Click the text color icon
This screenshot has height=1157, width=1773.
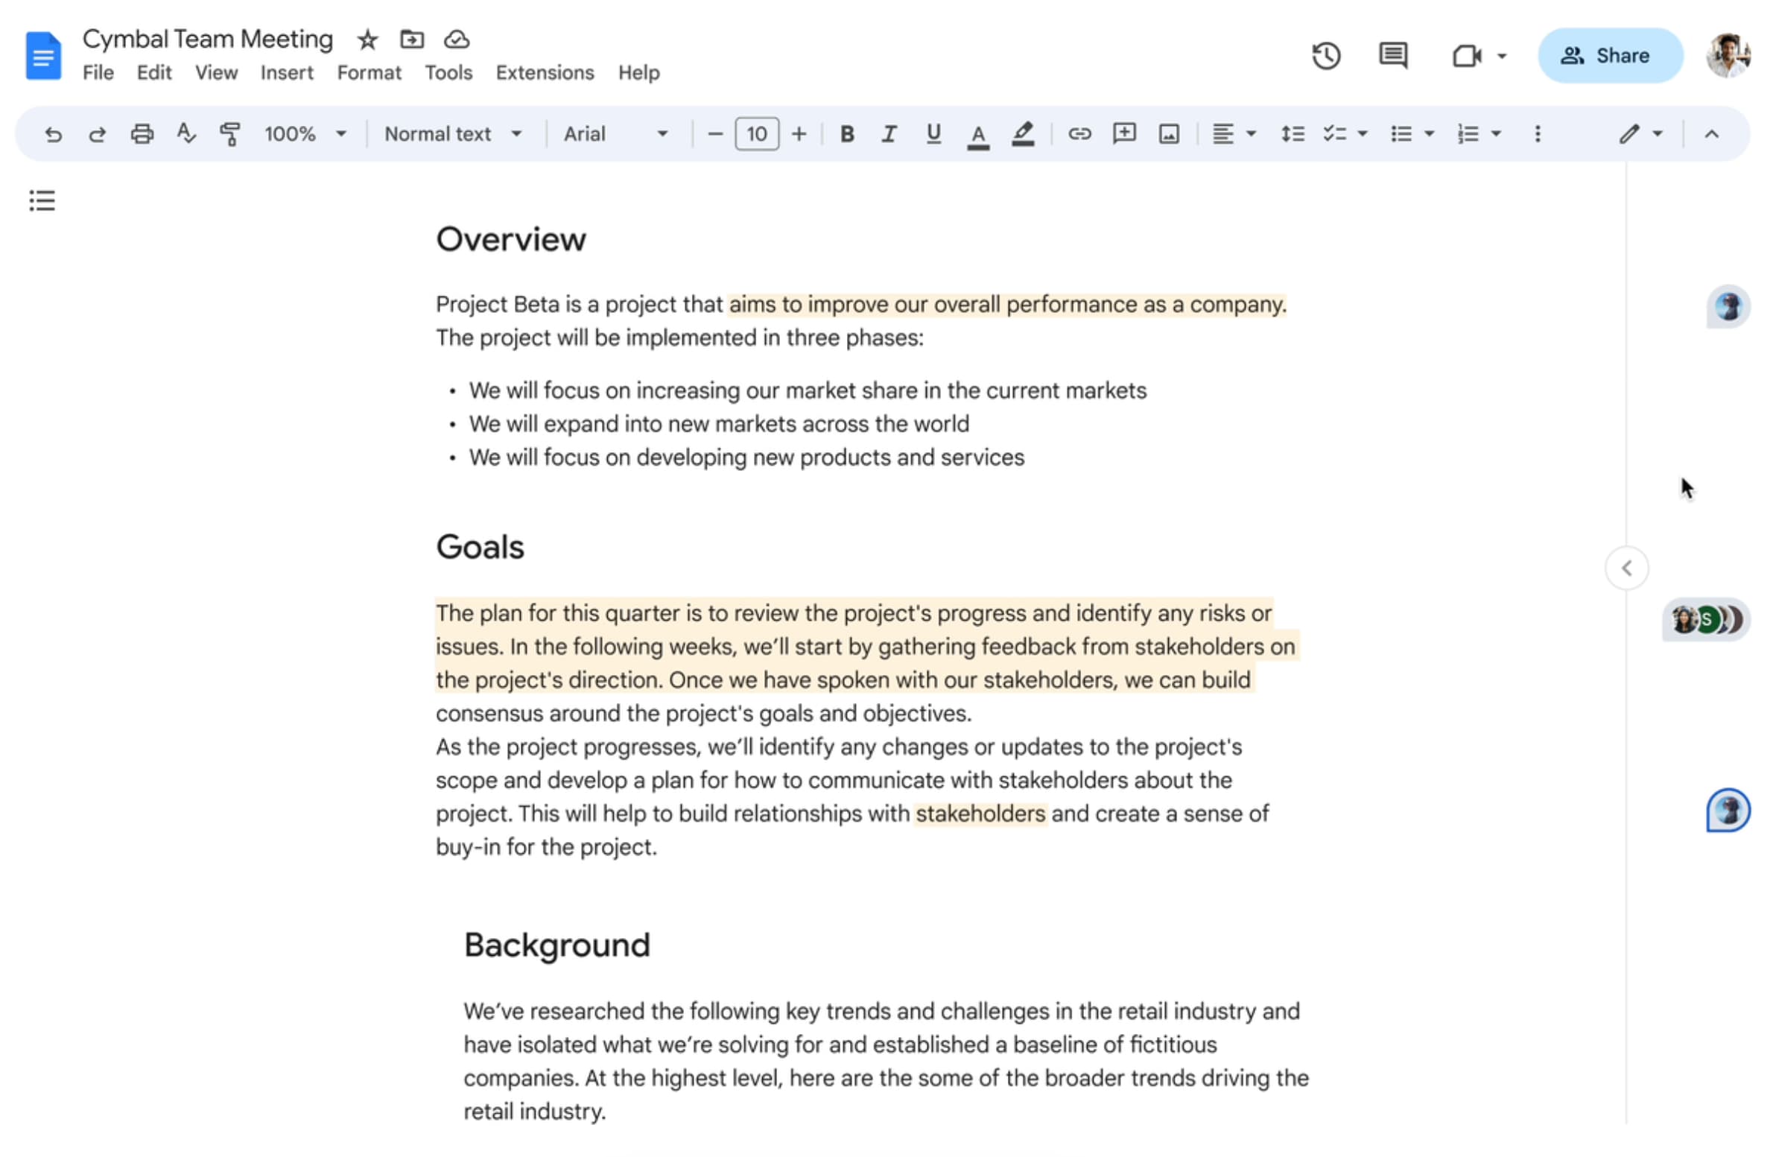pos(977,134)
